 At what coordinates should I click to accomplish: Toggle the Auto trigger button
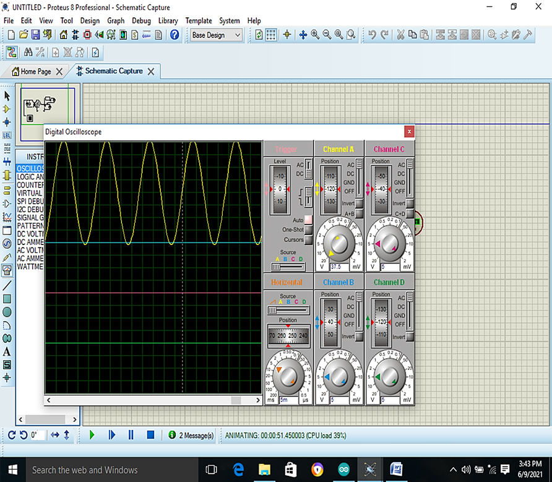308,220
